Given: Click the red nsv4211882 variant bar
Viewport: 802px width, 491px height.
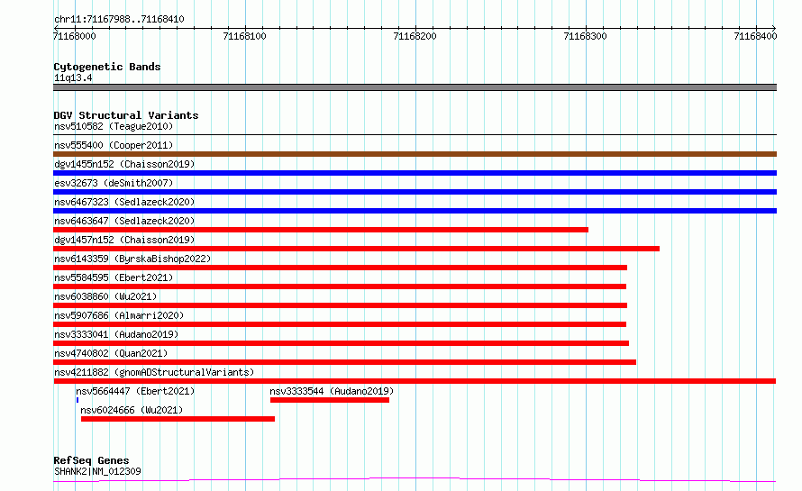Looking at the screenshot, I should point(415,381).
